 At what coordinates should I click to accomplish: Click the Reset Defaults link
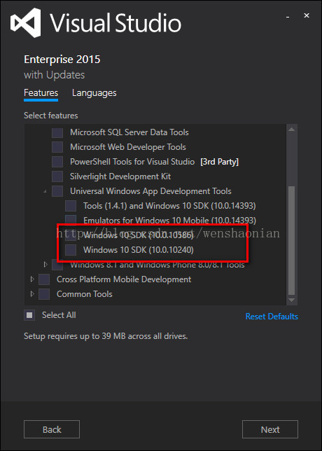pyautogui.click(x=272, y=317)
